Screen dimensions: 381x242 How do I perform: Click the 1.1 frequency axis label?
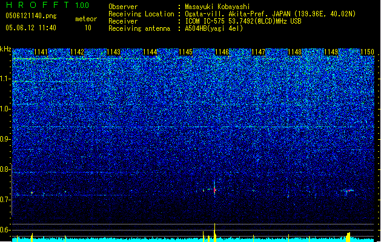coord(5,79)
